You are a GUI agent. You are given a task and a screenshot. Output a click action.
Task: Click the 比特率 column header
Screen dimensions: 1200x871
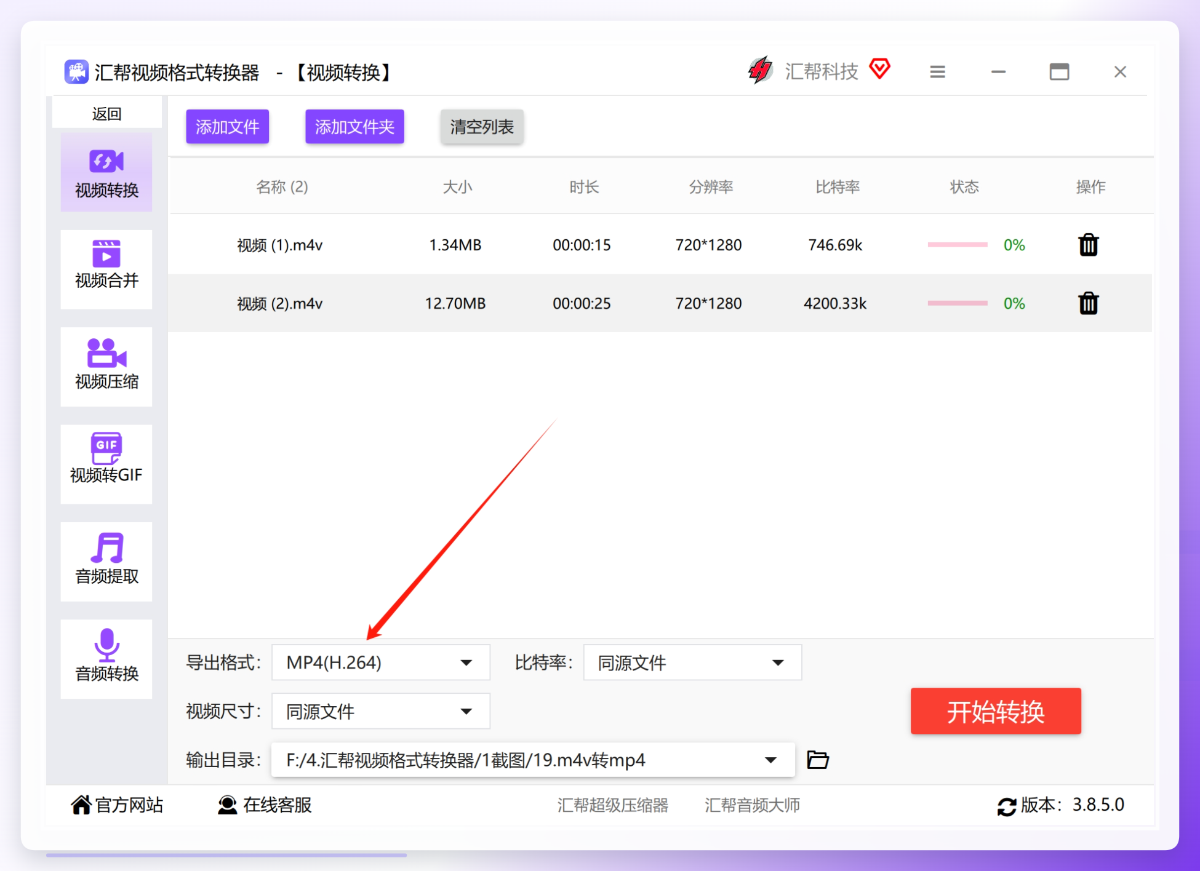point(838,187)
